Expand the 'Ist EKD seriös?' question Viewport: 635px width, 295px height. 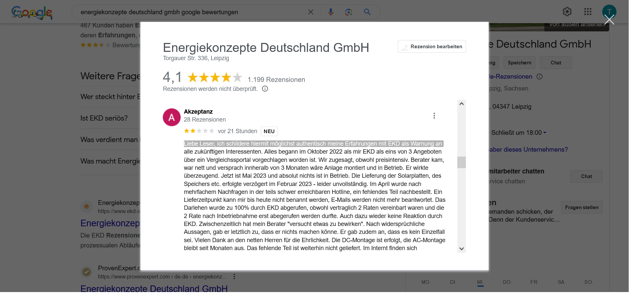tap(104, 118)
